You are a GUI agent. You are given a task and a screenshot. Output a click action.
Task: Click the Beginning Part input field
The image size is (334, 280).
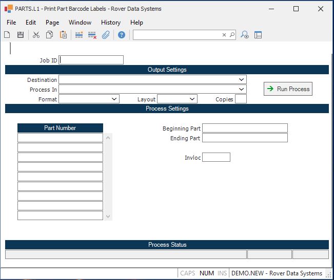pos(245,128)
